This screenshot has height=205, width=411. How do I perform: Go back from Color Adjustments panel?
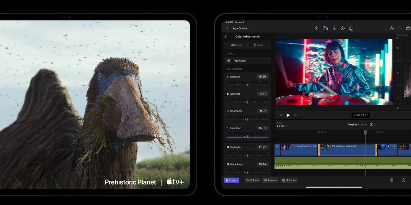[x=226, y=37]
